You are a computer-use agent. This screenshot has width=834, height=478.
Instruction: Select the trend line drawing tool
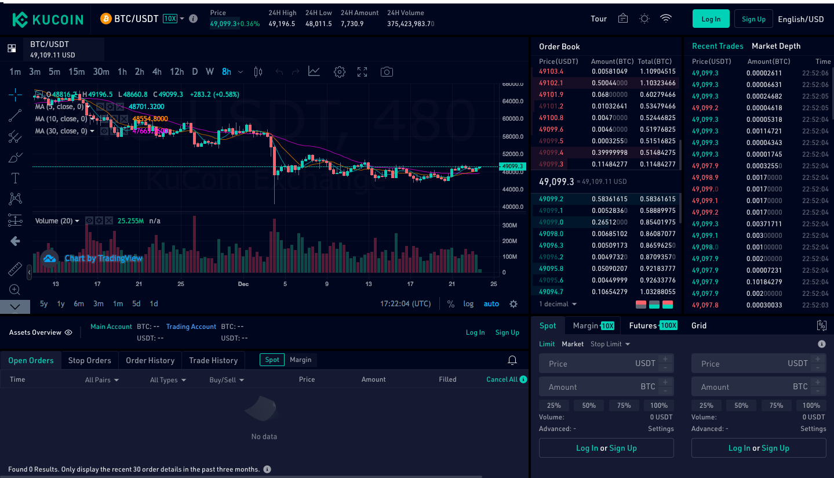pyautogui.click(x=15, y=115)
